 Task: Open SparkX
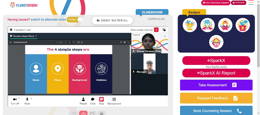coord(216,60)
